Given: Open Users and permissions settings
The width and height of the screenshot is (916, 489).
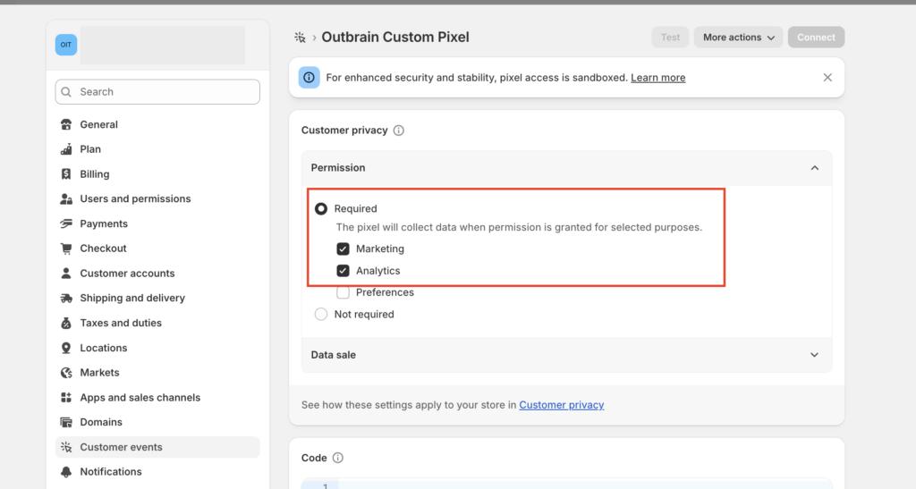Looking at the screenshot, I should click(x=135, y=198).
